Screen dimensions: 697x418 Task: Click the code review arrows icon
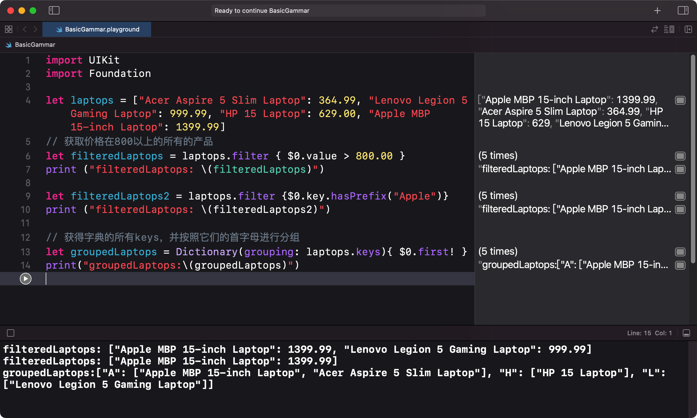pos(654,29)
